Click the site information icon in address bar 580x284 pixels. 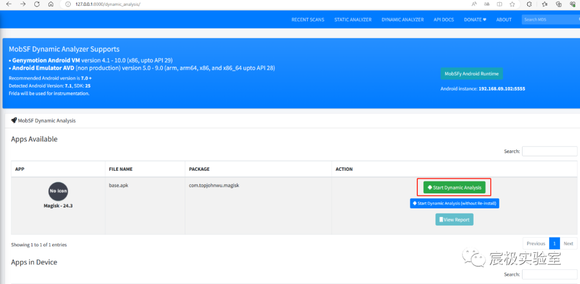point(68,4)
